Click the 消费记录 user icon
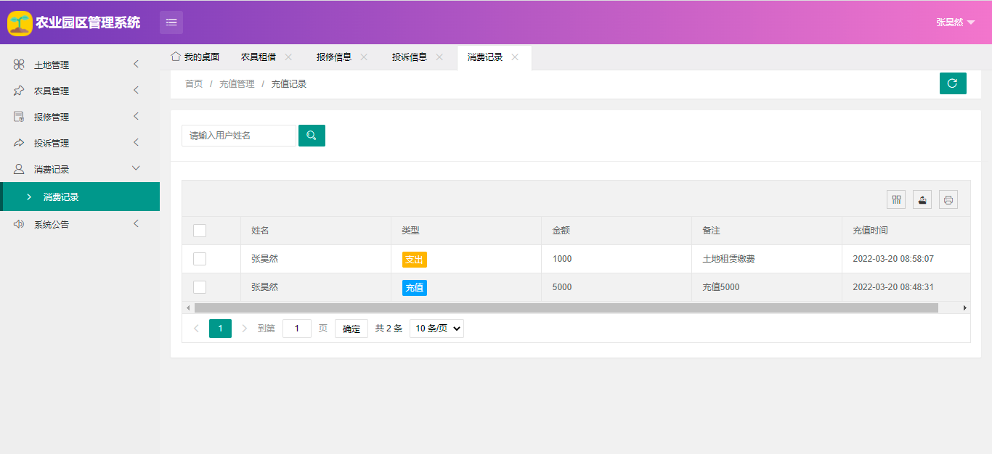992x454 pixels. pyautogui.click(x=19, y=169)
